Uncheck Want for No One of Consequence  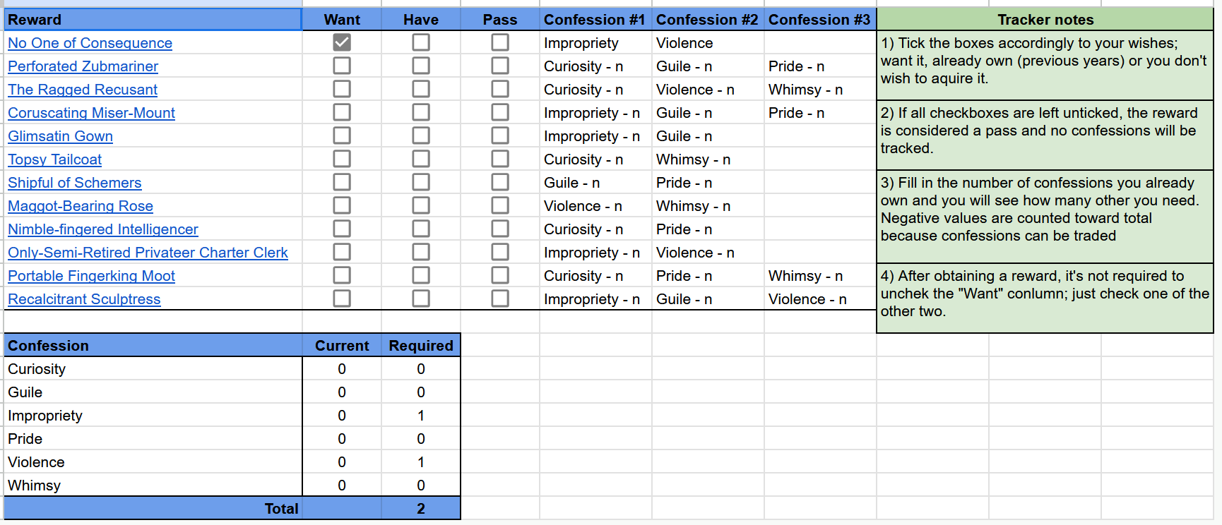click(342, 42)
